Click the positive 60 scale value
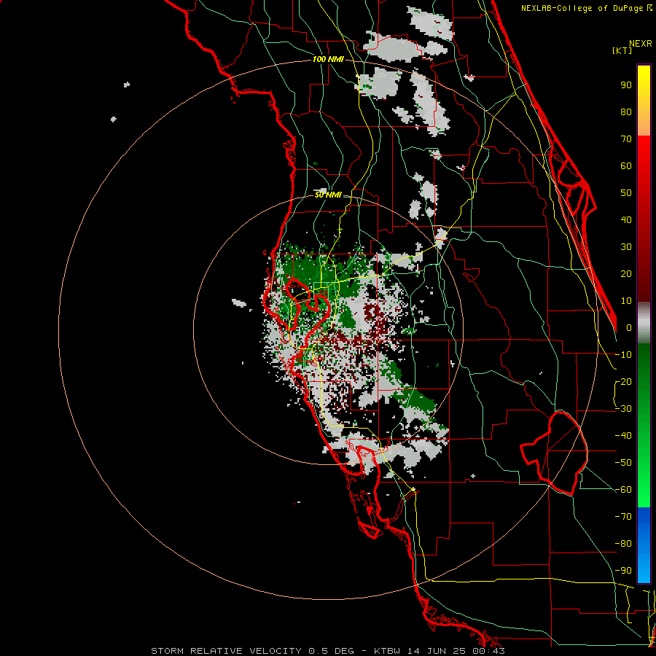The height and width of the screenshot is (656, 656). click(626, 165)
